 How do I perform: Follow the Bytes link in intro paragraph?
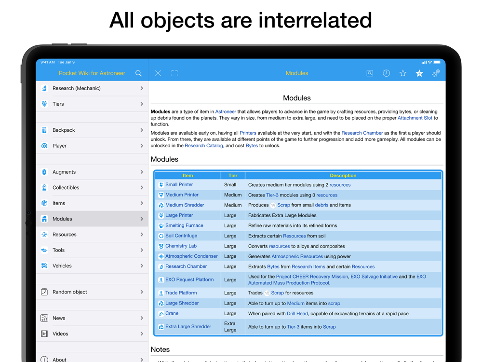tap(252, 146)
